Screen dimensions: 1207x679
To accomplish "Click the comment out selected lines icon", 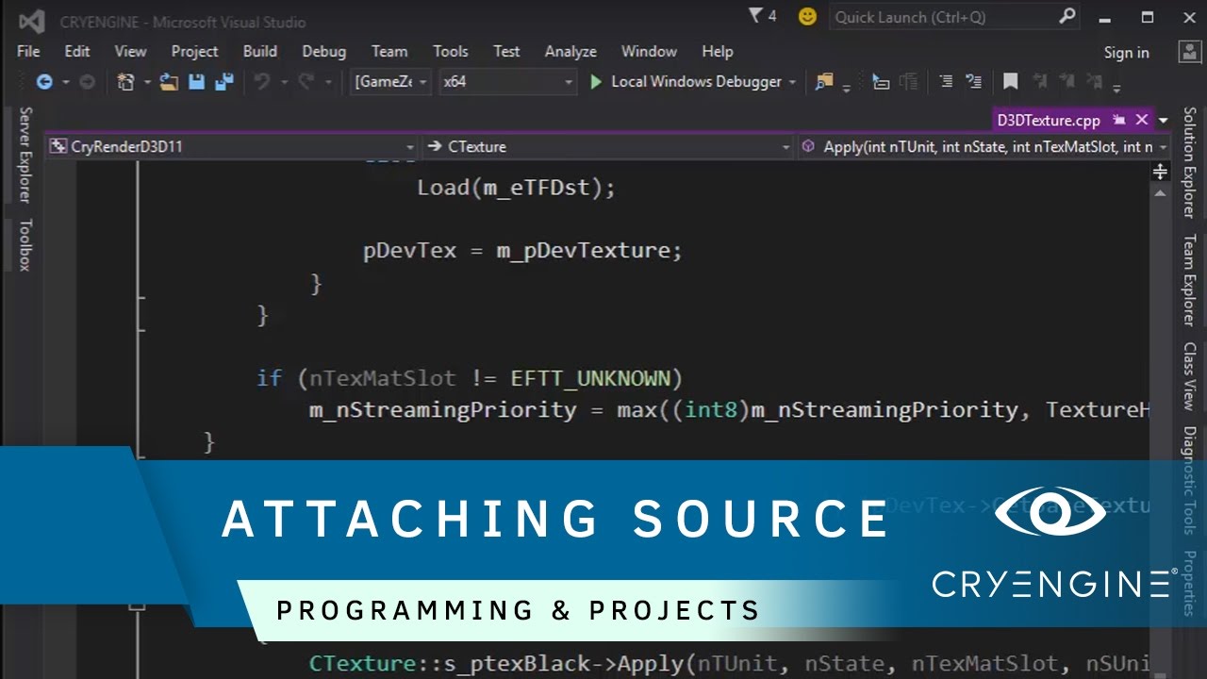I will [946, 82].
